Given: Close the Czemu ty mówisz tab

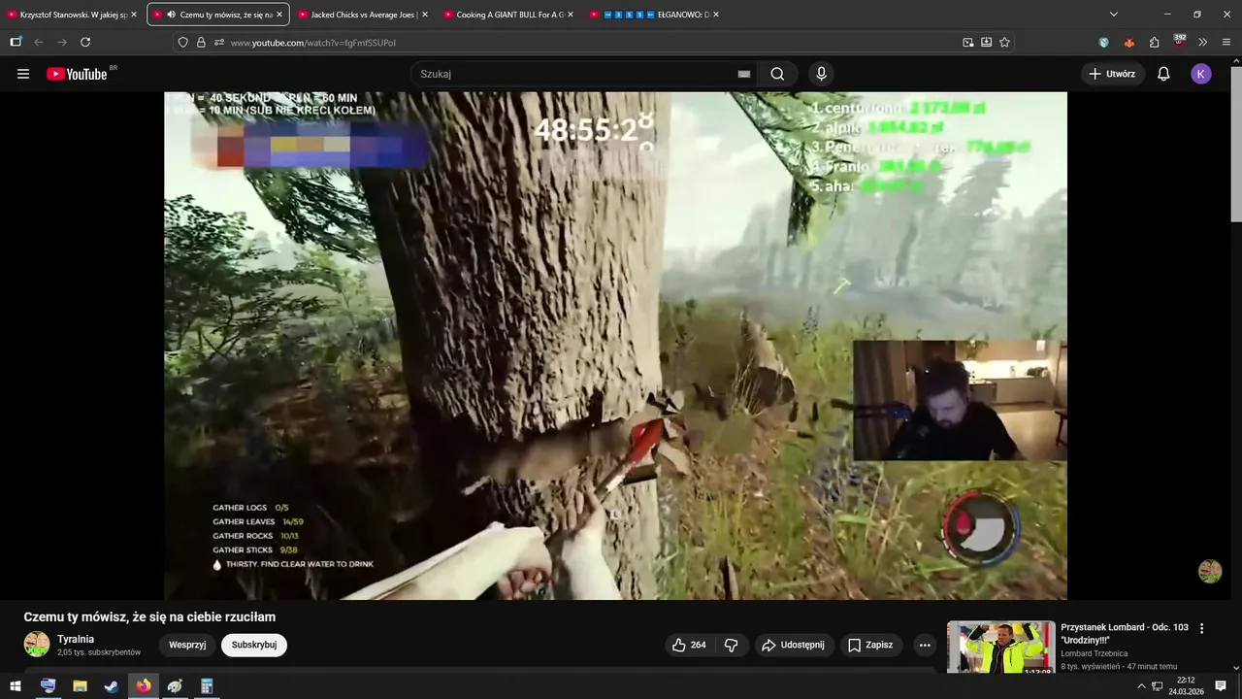Looking at the screenshot, I should pyautogui.click(x=279, y=15).
